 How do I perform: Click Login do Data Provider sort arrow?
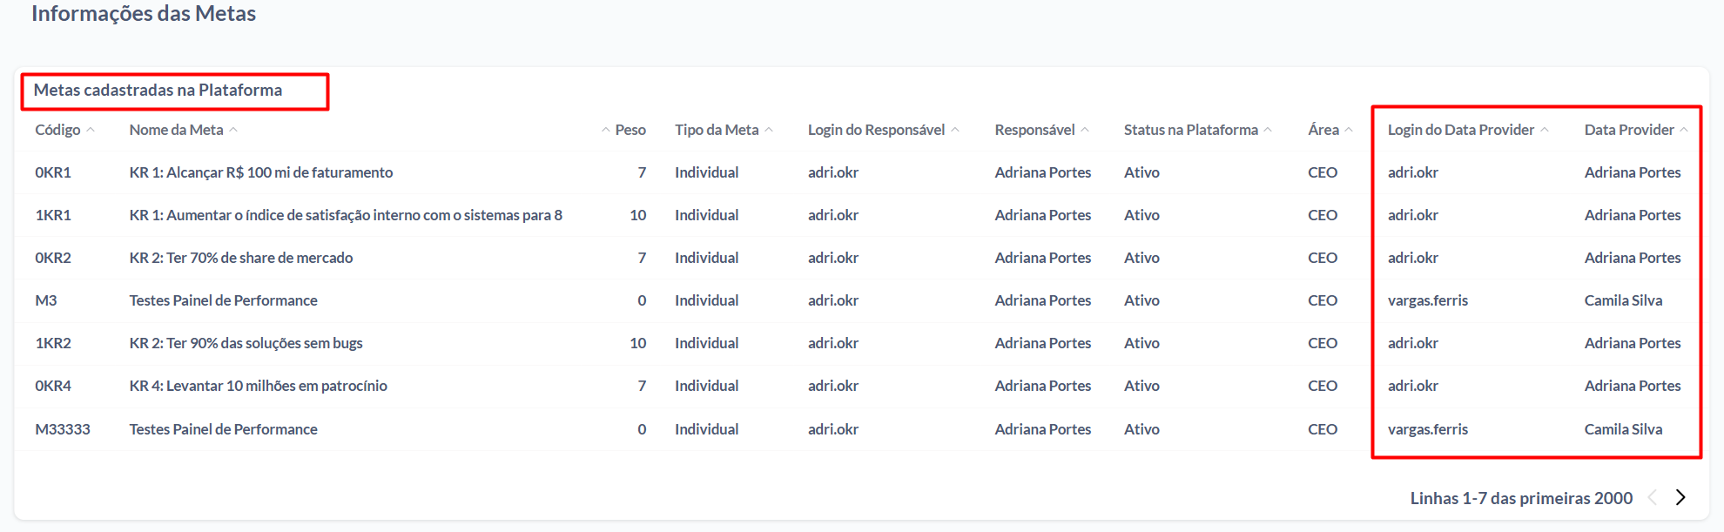point(1545,130)
